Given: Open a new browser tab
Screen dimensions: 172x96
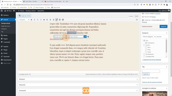Looking at the screenshot, I should click(67, 2).
